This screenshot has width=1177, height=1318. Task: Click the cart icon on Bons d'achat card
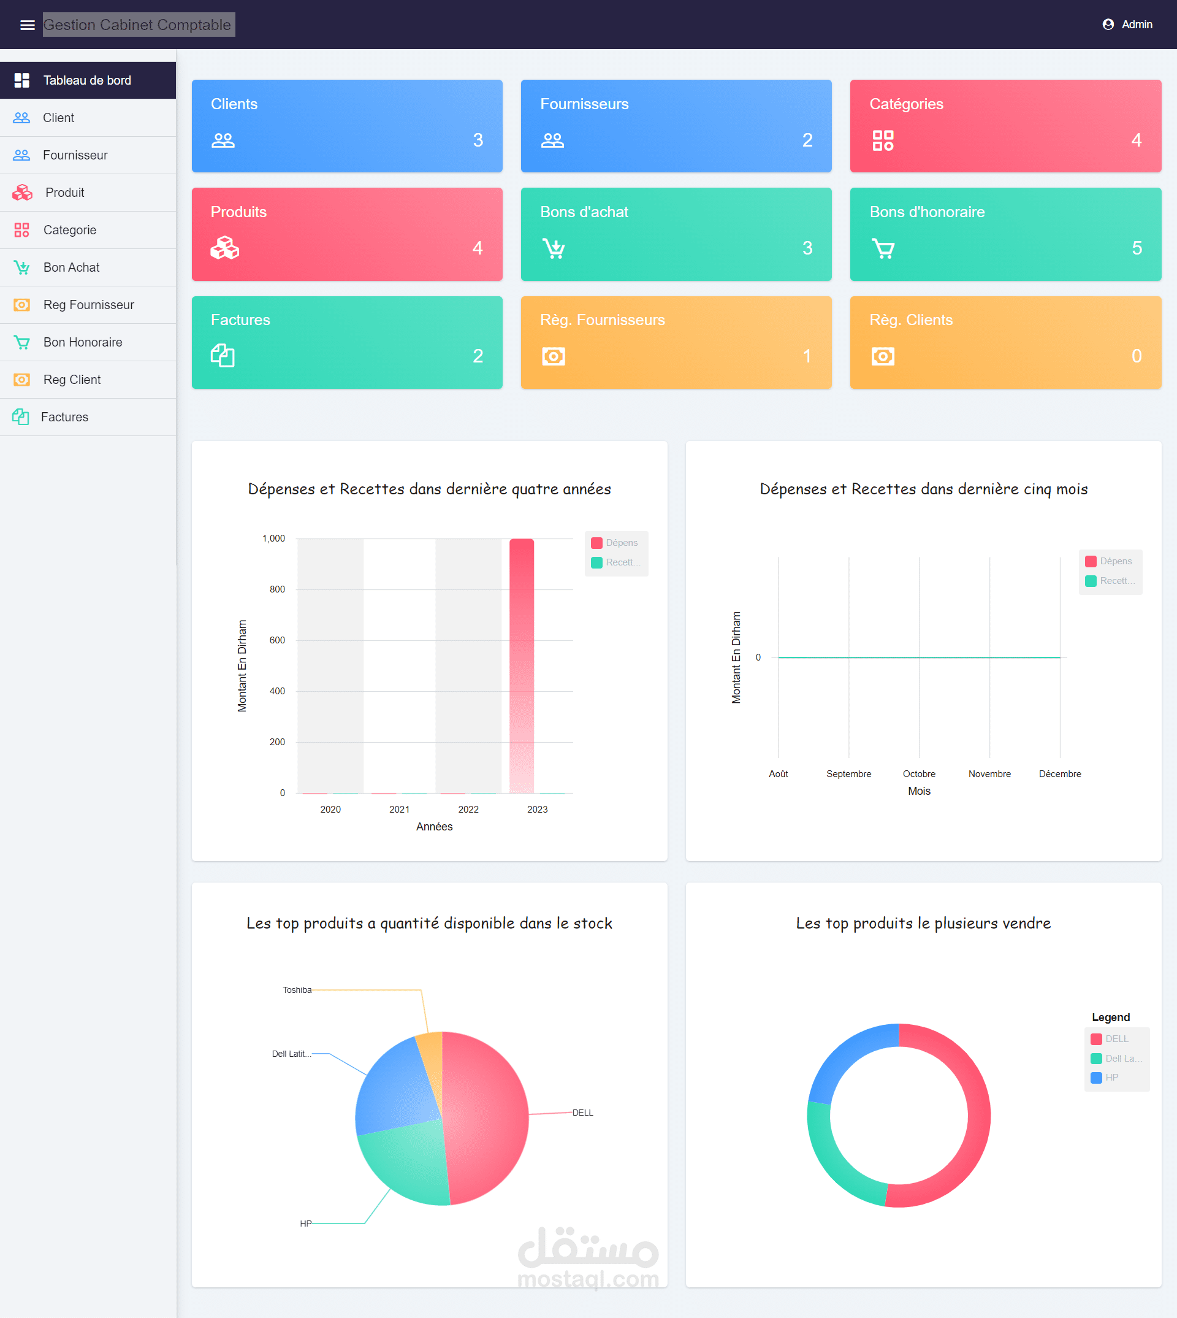[x=554, y=248]
